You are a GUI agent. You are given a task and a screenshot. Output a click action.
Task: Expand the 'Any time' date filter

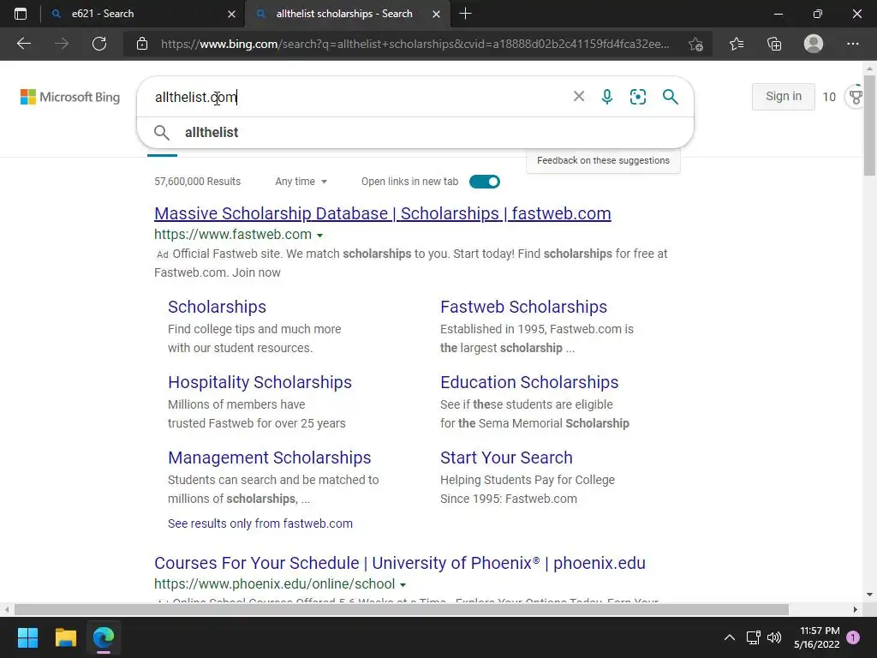(x=301, y=182)
